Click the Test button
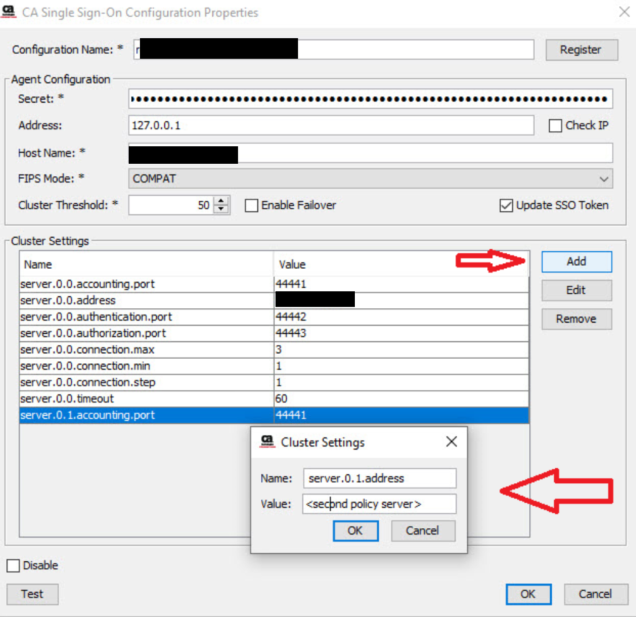Screen dimensions: 636x617 [x=32, y=594]
